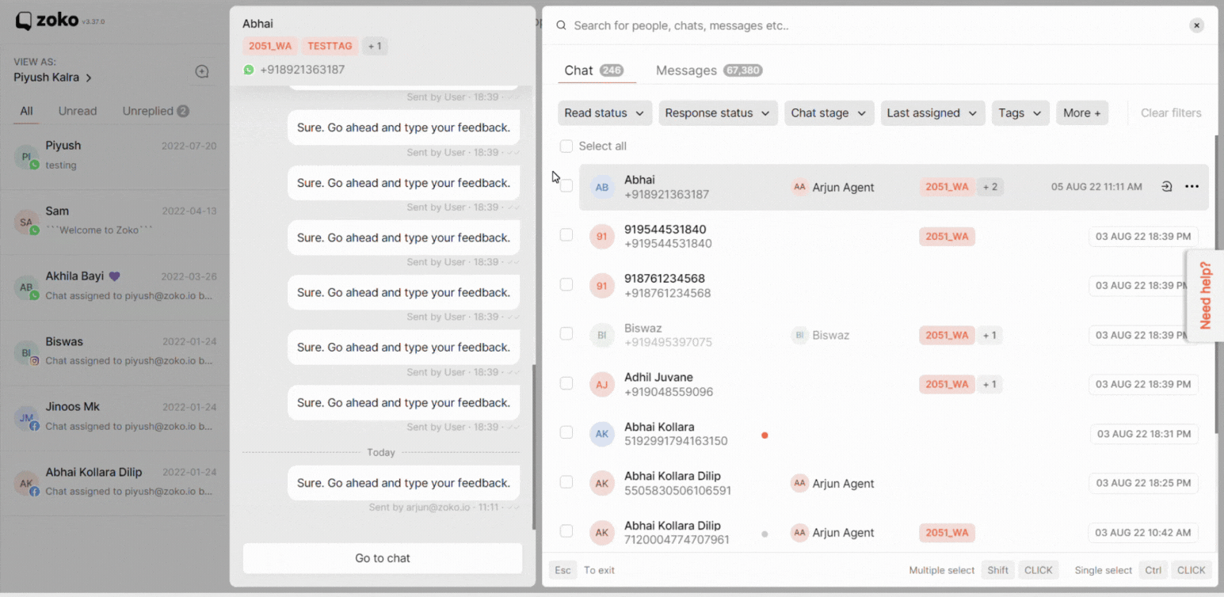Open the Tags filter dropdown
Image resolution: width=1224 pixels, height=597 pixels.
click(1020, 113)
